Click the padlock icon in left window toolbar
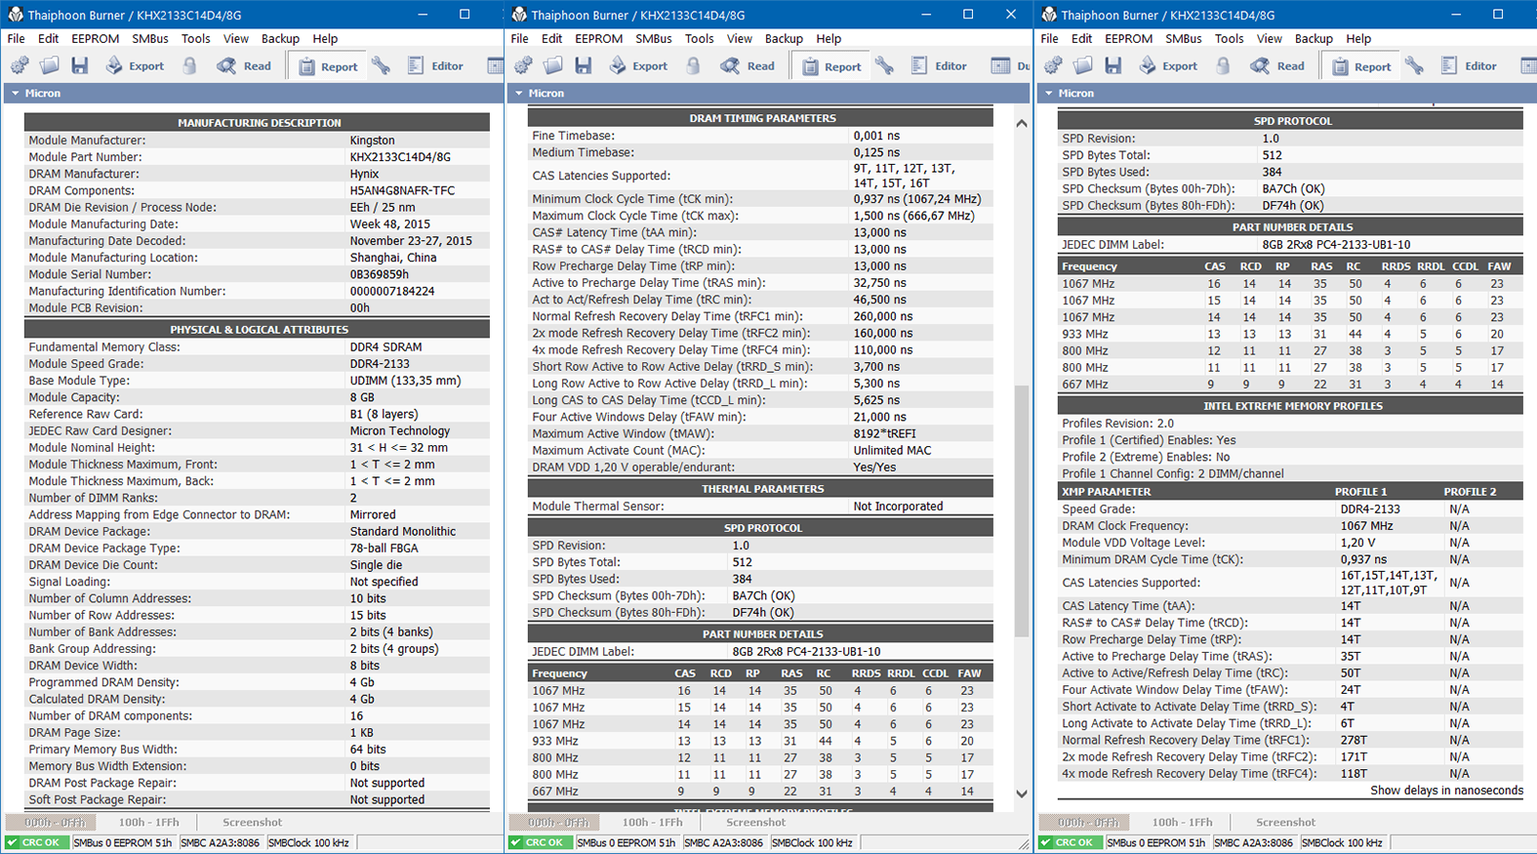 (x=190, y=65)
